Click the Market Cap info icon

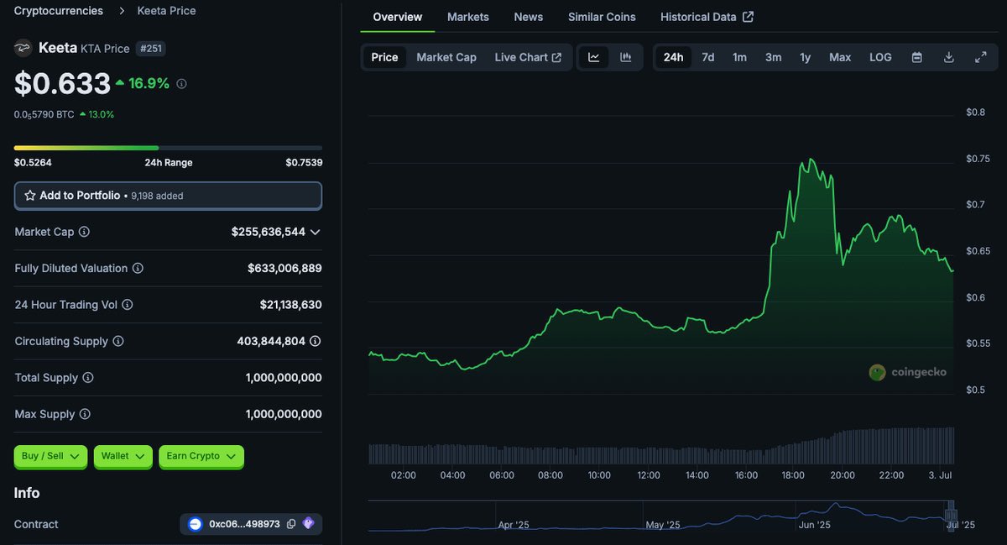(x=84, y=232)
